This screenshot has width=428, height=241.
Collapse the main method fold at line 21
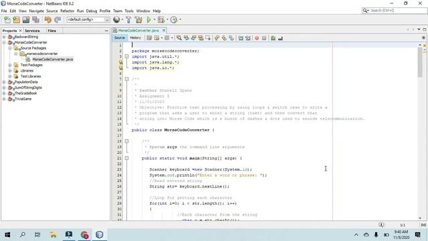click(x=126, y=158)
